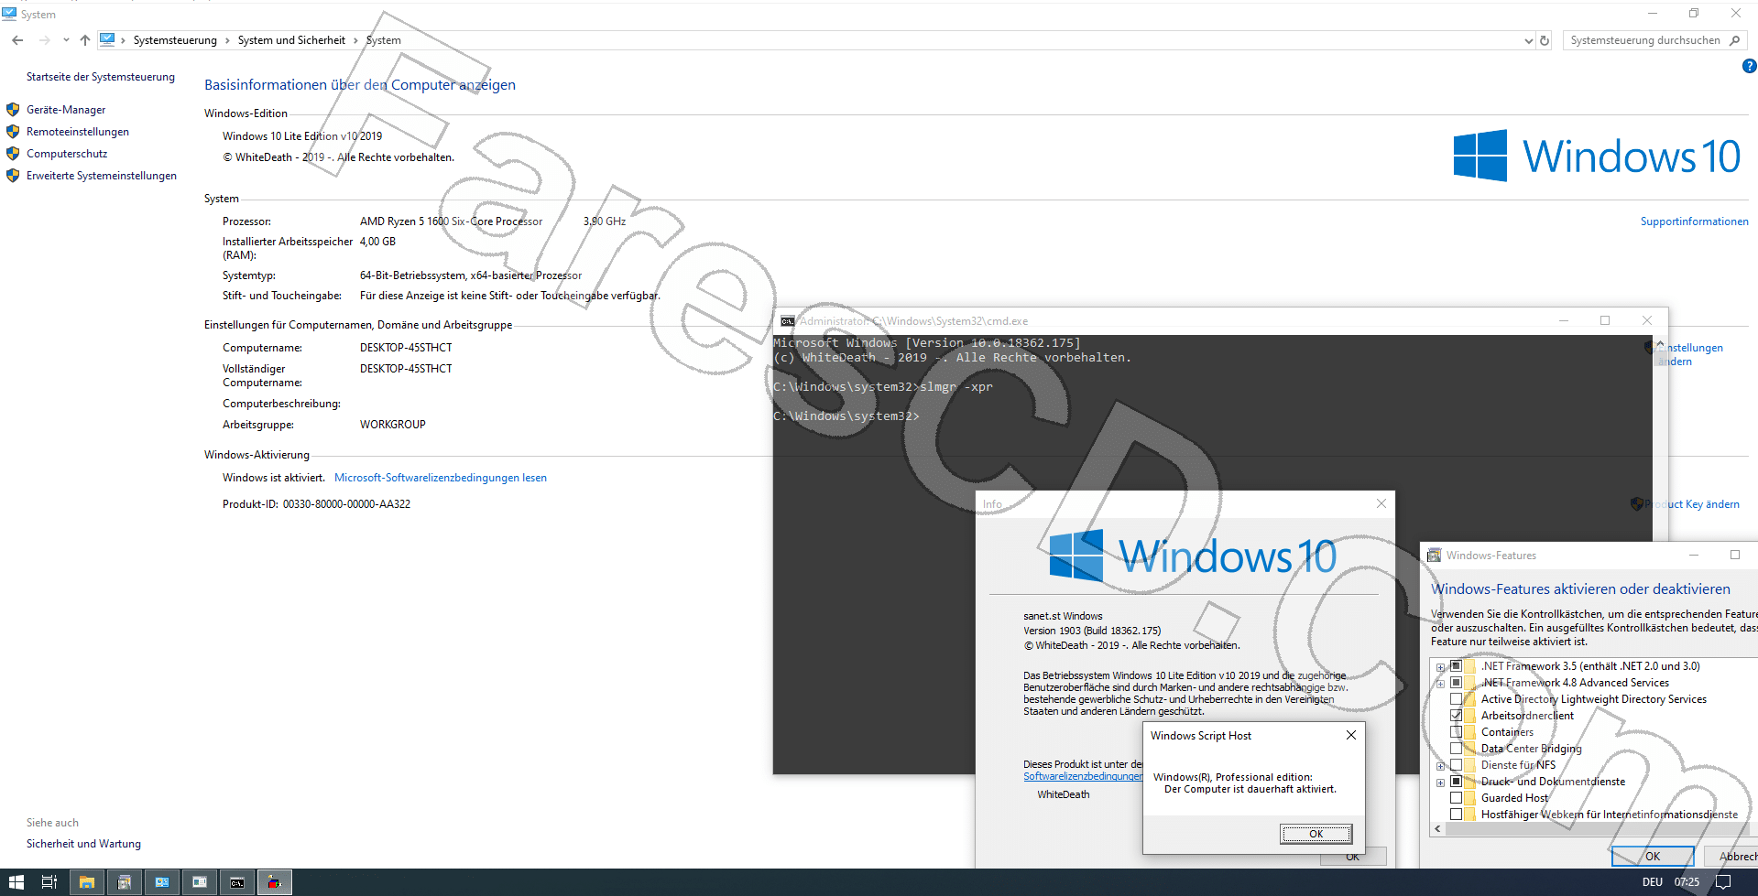Screen dimensions: 1758x896
Task: Switch to Windows-Features taskbar button
Action: pos(125,882)
